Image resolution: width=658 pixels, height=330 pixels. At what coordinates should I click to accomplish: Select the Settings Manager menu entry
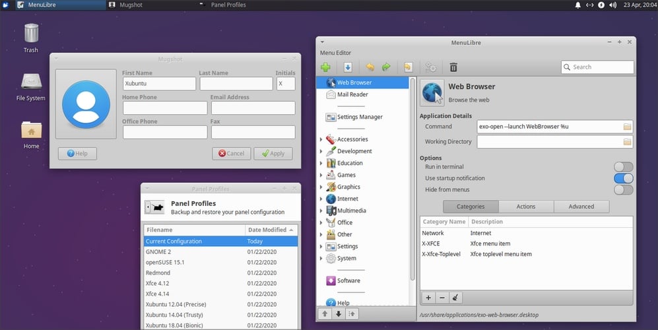362,117
